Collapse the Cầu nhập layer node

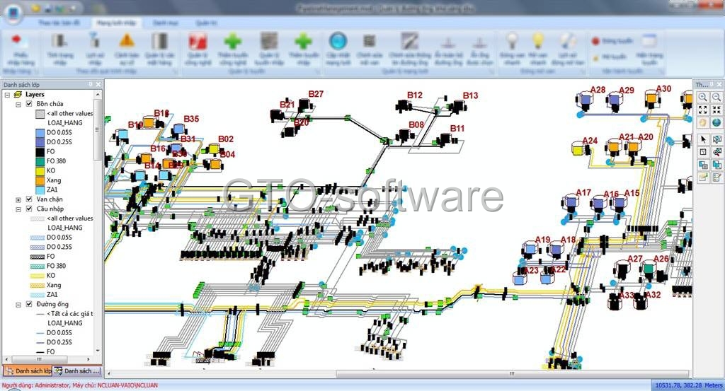[18, 209]
